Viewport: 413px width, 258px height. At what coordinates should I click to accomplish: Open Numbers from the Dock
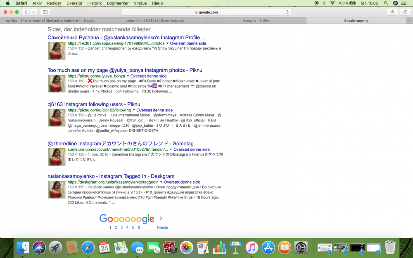[x=219, y=248]
